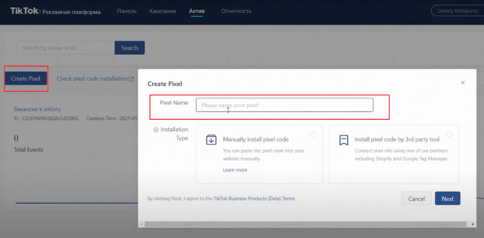Click the 3rd party tool bookmark icon

click(344, 140)
